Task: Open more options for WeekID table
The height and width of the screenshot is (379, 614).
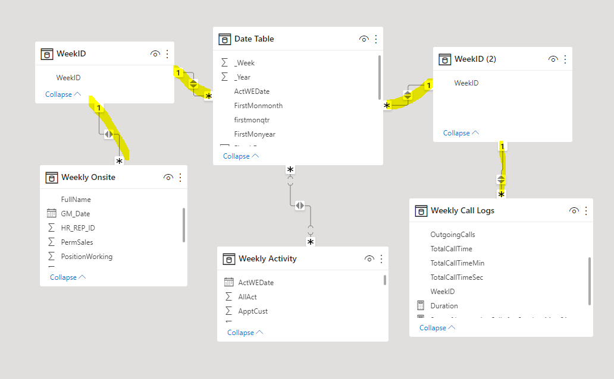Action: 167,54
